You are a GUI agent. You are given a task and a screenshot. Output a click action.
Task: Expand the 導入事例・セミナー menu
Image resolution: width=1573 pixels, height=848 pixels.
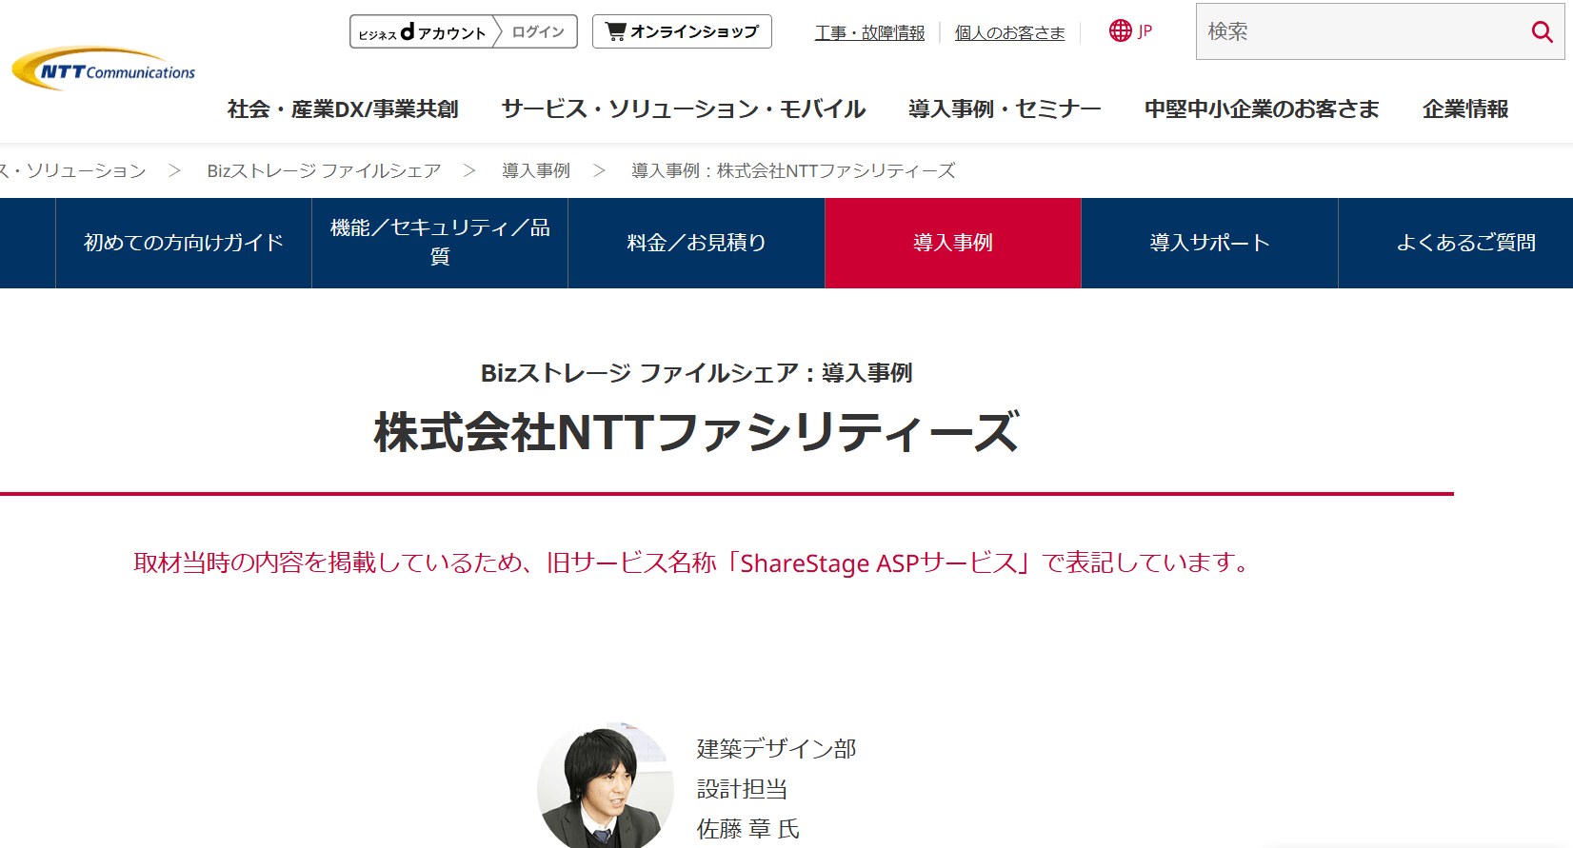[1005, 109]
